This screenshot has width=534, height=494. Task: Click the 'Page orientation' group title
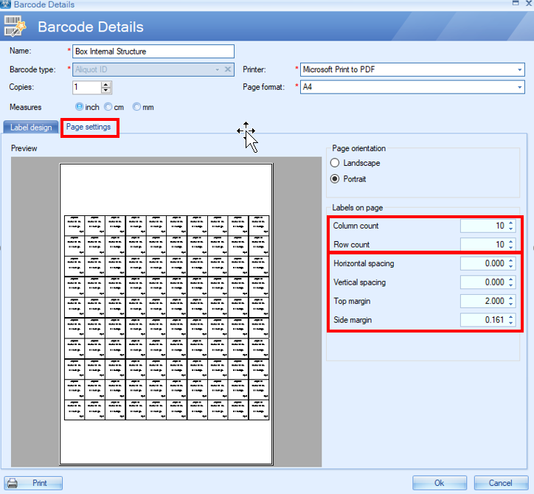[359, 148]
